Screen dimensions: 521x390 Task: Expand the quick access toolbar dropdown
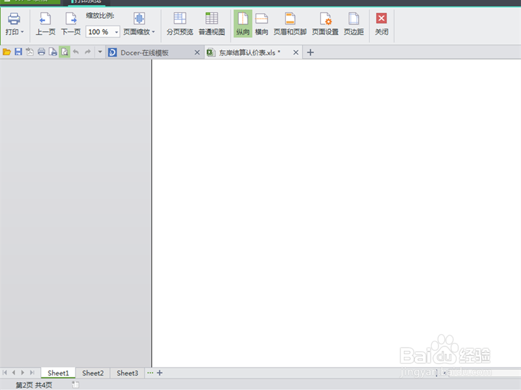100,52
